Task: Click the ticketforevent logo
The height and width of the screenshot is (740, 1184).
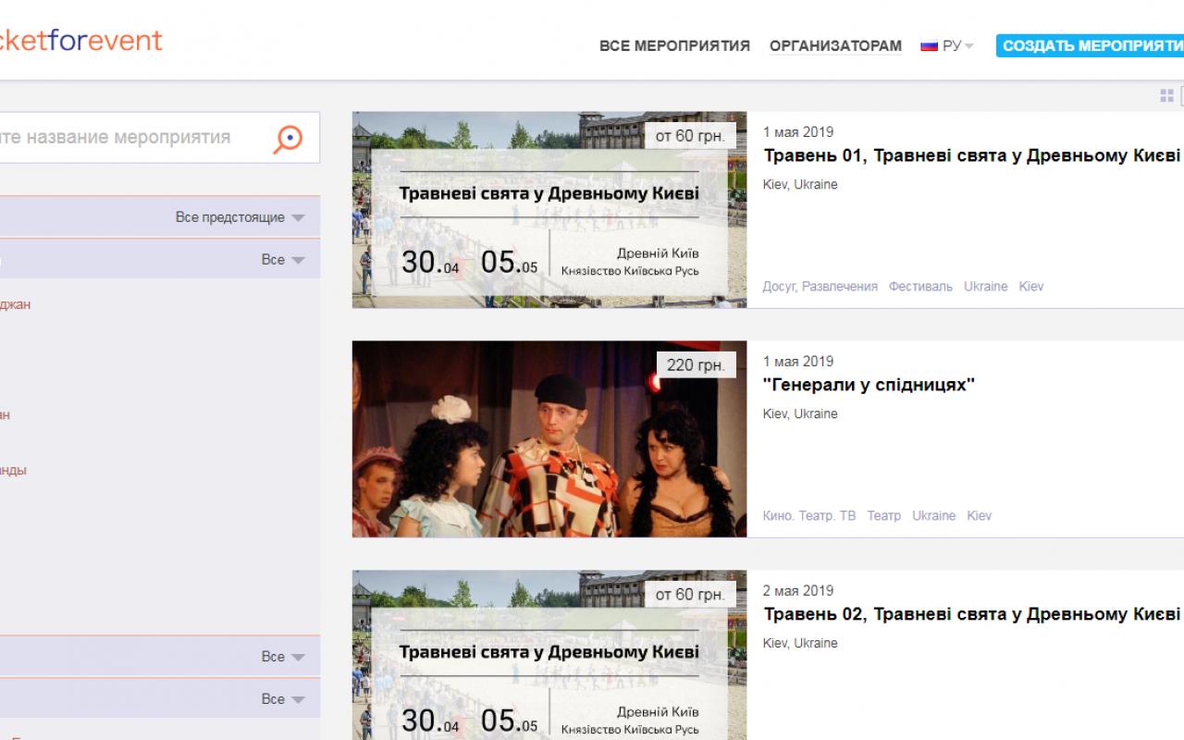Action: pos(80,40)
